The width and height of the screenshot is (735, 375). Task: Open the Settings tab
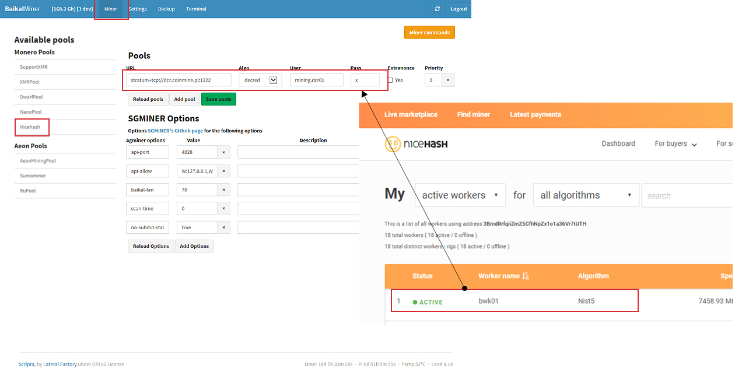tap(138, 9)
